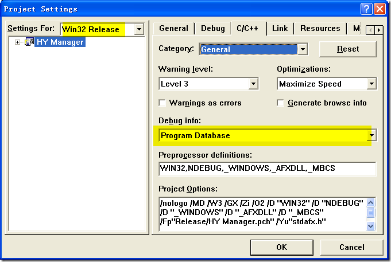Click the General category value
391x262 pixels.
[x=215, y=49]
